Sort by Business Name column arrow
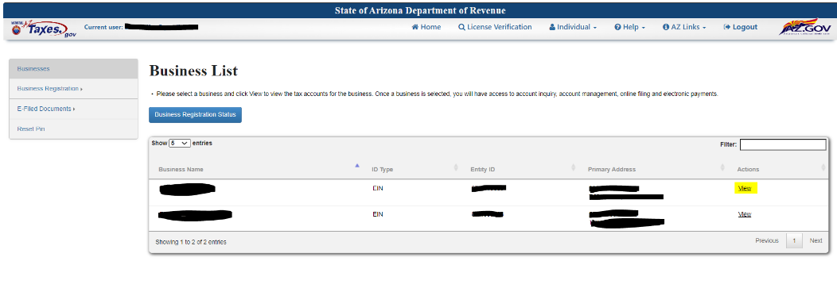 click(357, 166)
